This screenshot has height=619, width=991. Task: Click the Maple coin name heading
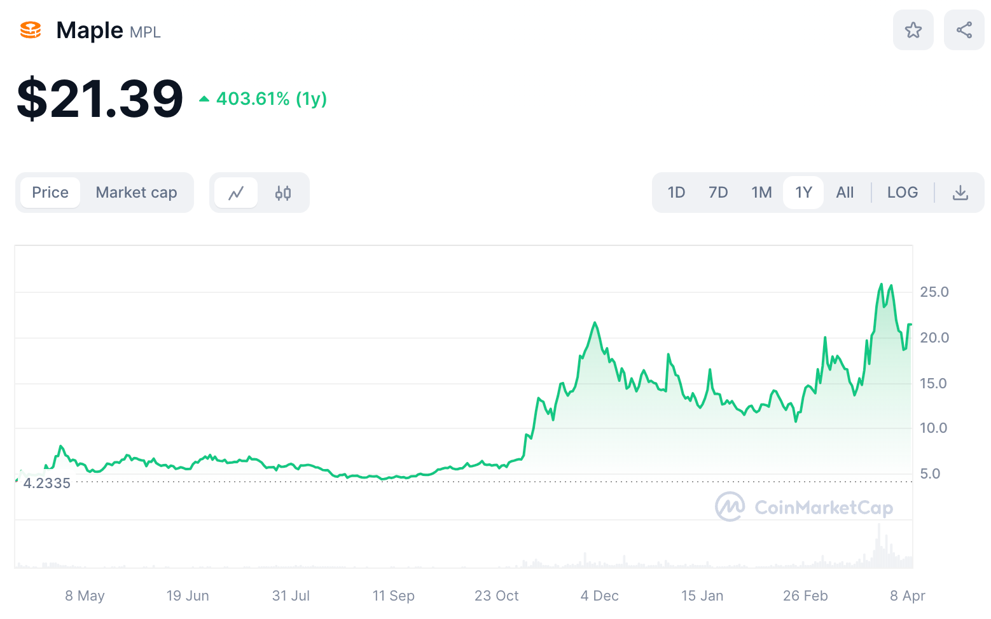click(x=90, y=30)
